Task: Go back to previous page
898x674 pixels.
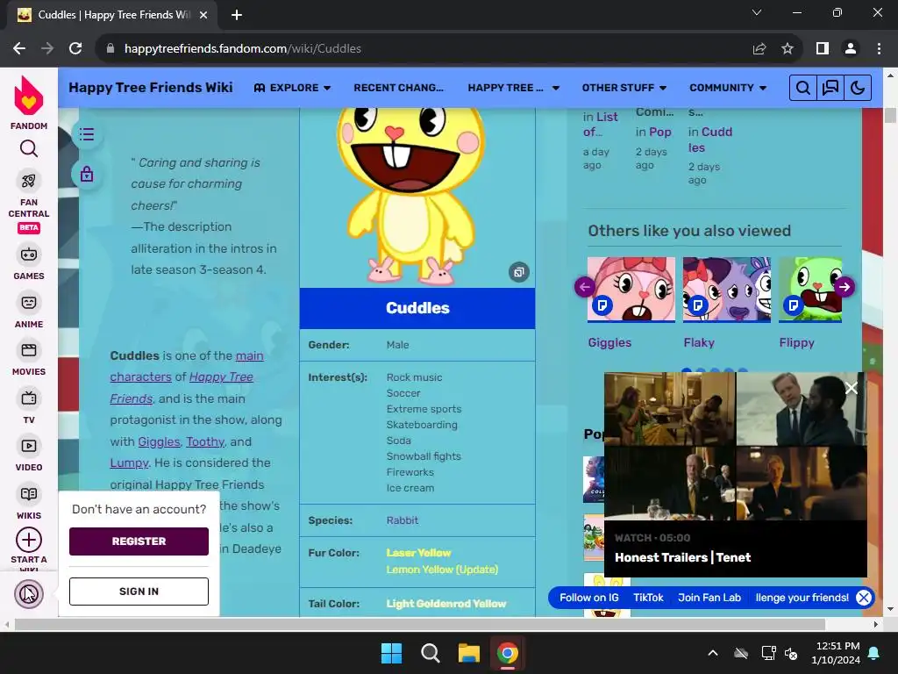Action: [19, 49]
